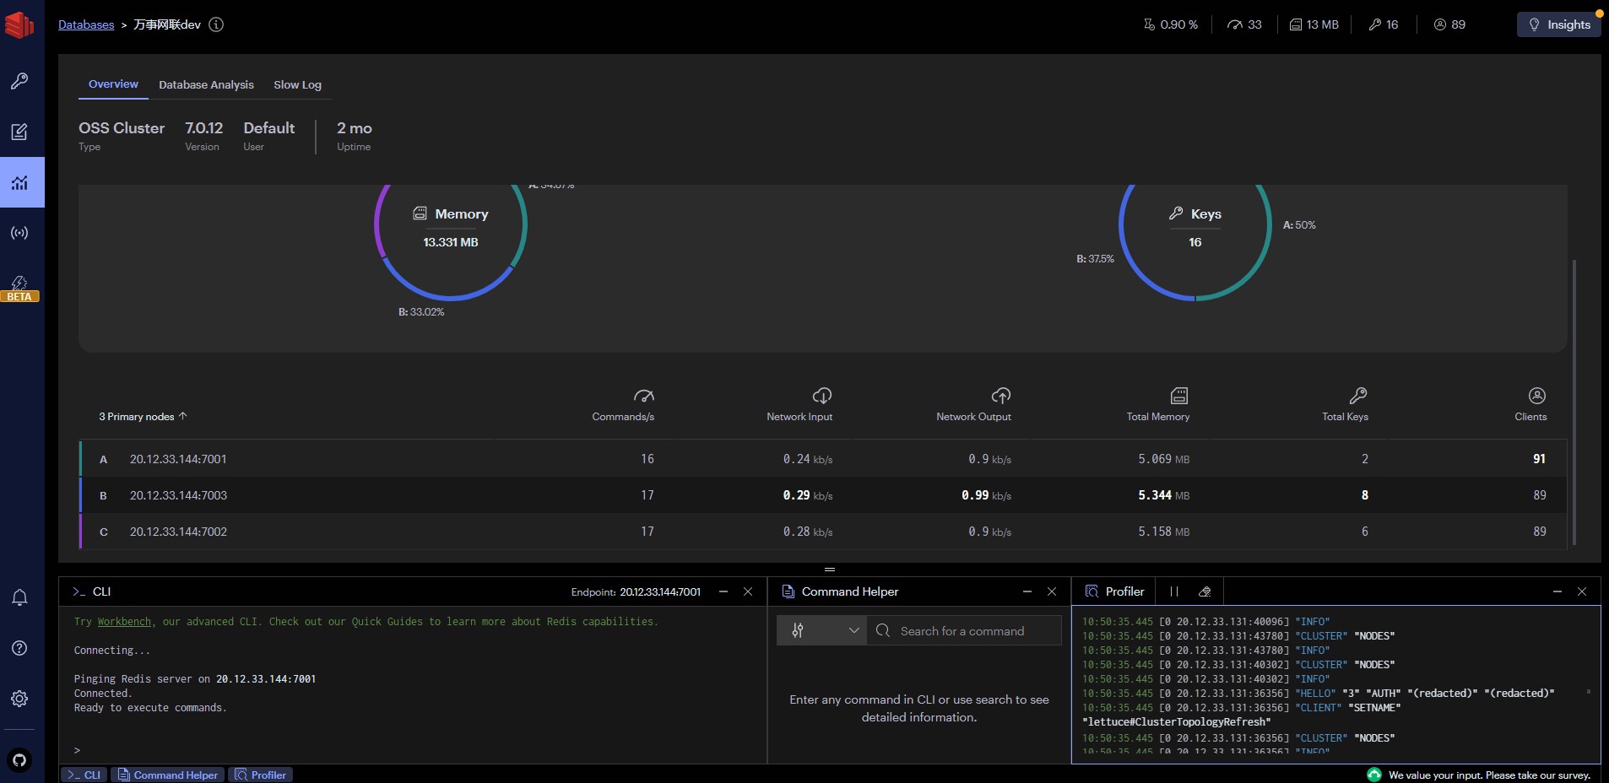Image resolution: width=1609 pixels, height=783 pixels.
Task: Toggle the Command Helper bottom bar tab
Action: click(x=168, y=775)
